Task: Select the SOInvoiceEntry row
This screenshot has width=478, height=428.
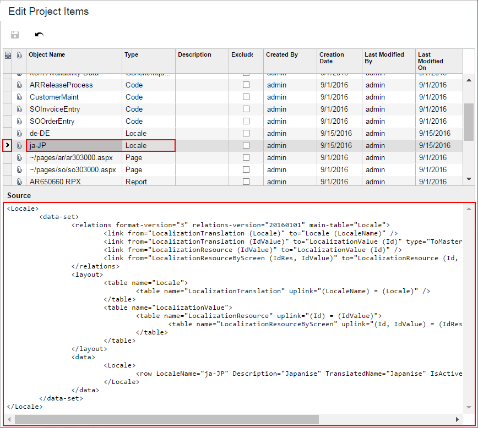Action: (55, 109)
